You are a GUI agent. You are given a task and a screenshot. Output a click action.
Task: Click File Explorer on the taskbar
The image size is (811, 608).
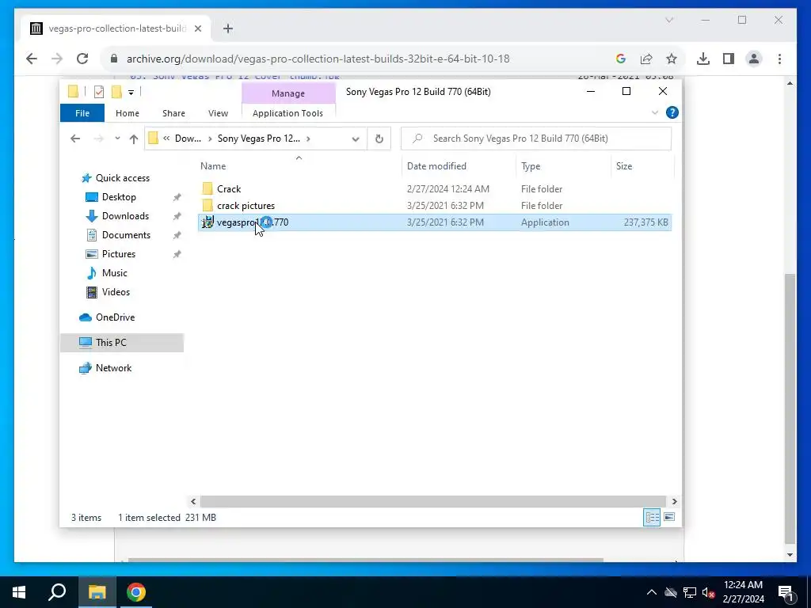pyautogui.click(x=97, y=592)
